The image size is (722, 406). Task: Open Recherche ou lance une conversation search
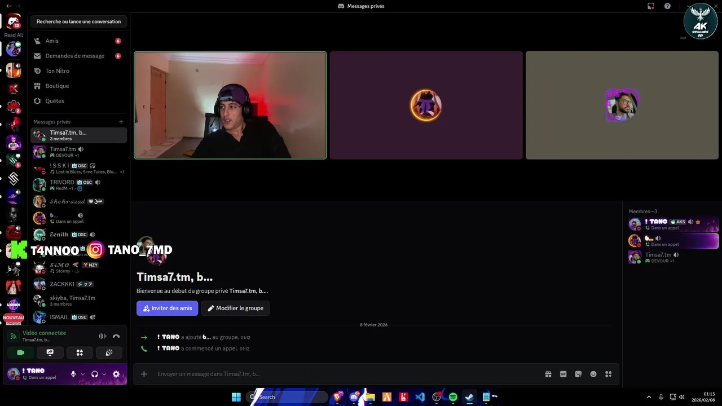(x=78, y=21)
